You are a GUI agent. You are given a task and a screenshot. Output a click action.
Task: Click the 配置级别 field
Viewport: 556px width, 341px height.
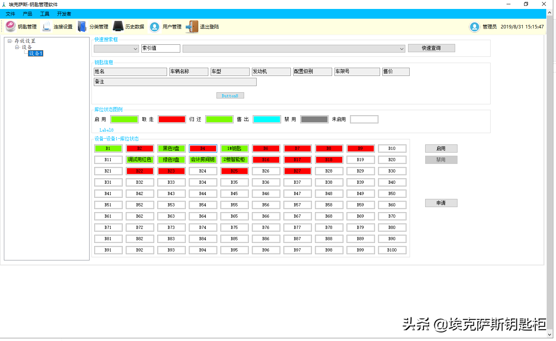point(313,72)
